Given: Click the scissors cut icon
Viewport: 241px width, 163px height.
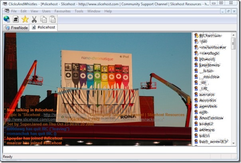Looking at the screenshot, I should coord(34,20).
